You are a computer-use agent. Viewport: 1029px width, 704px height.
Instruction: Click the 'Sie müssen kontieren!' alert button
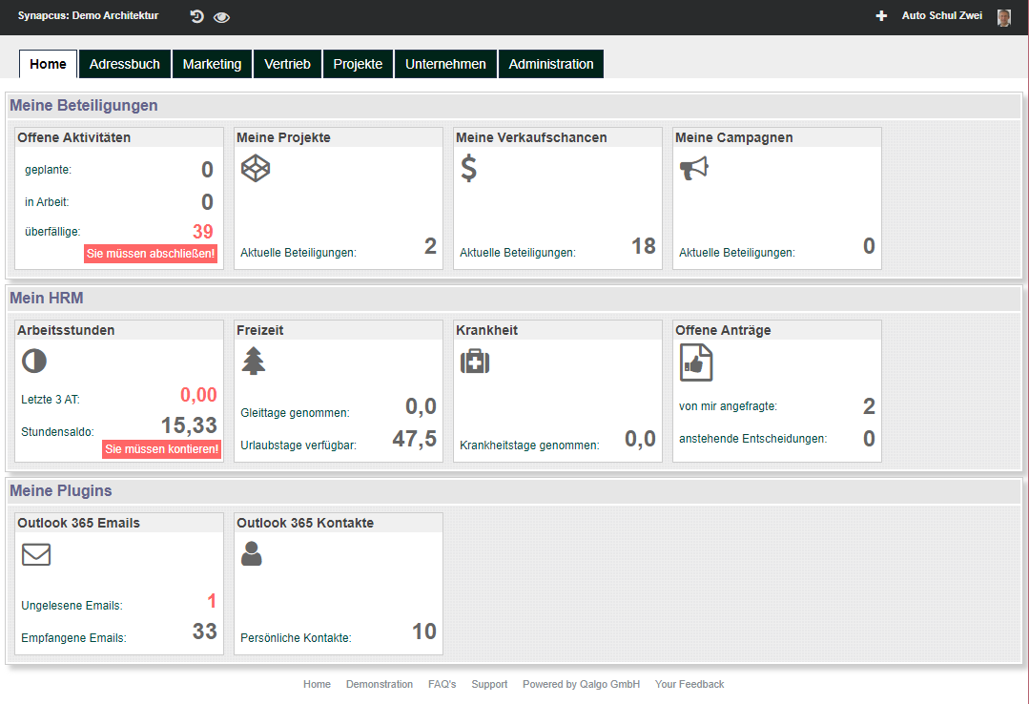coord(162,449)
